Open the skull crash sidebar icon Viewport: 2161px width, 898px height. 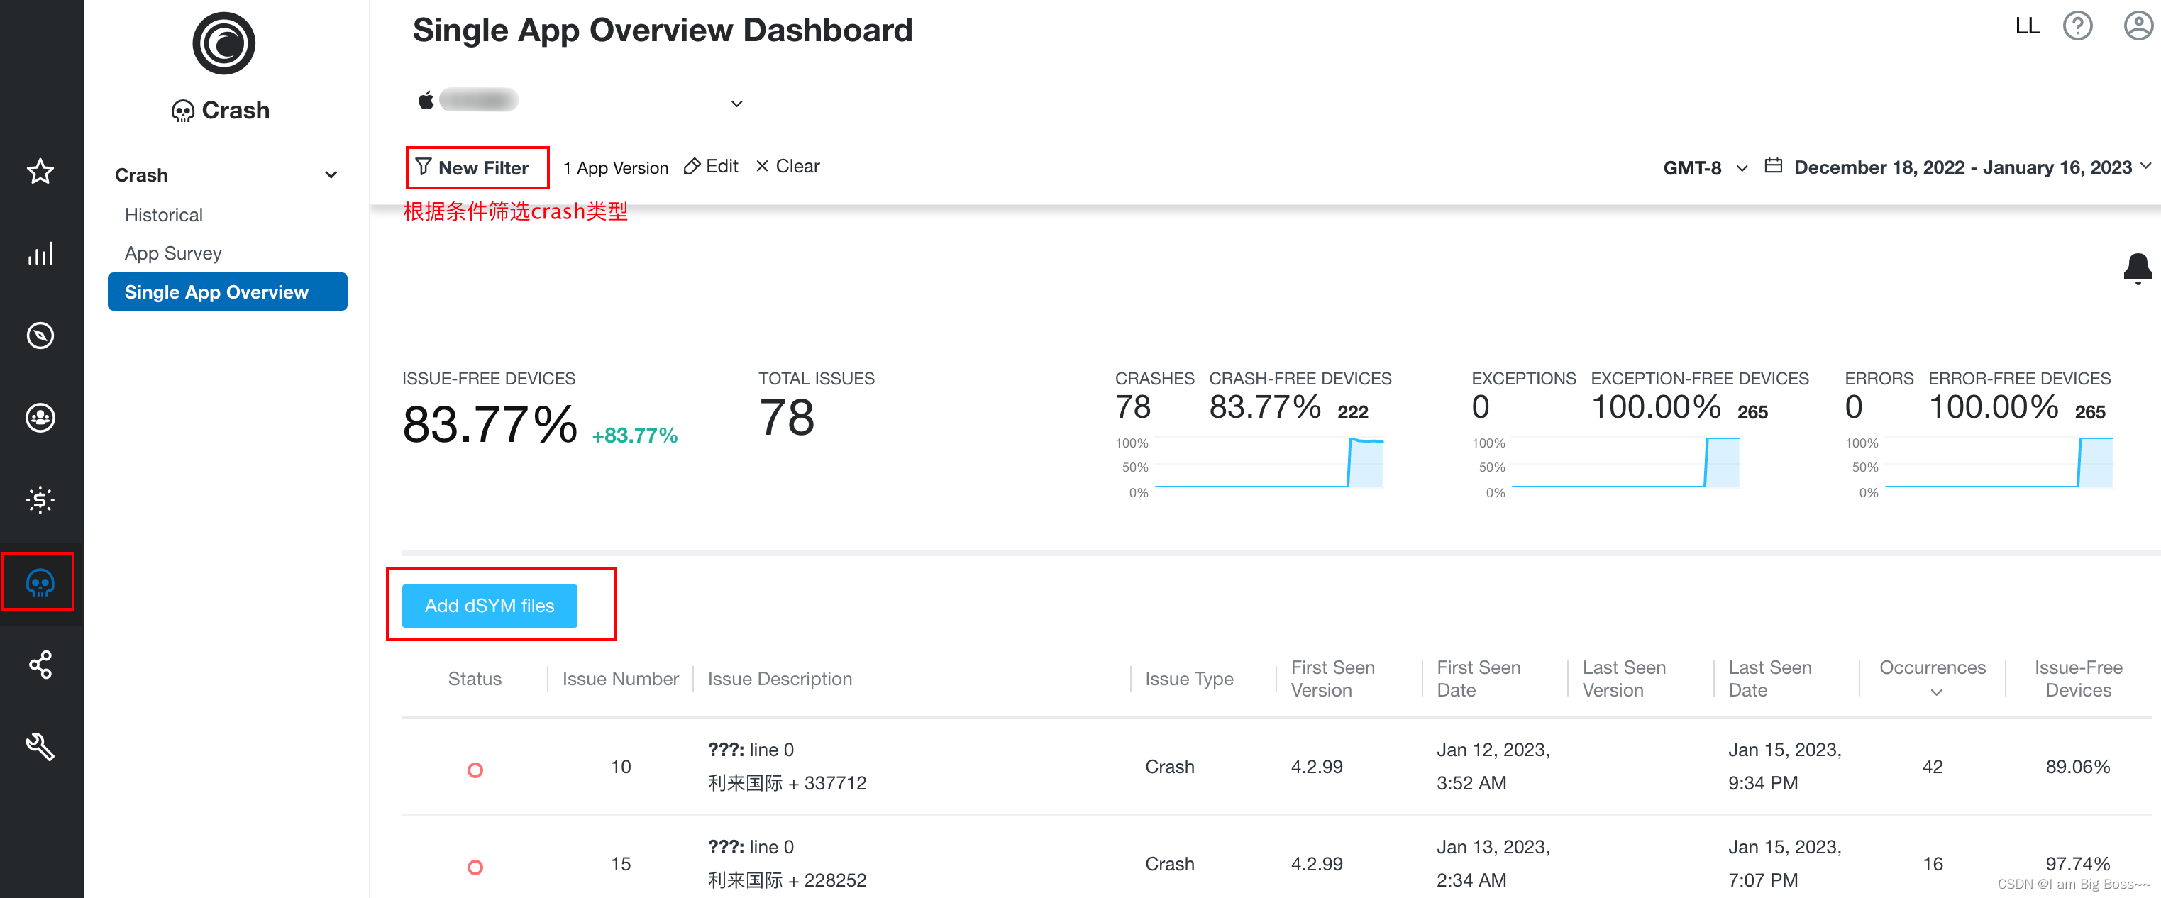40,582
